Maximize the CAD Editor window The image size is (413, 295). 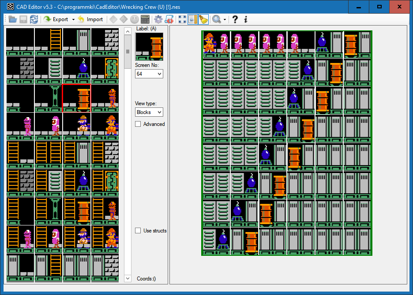point(379,7)
